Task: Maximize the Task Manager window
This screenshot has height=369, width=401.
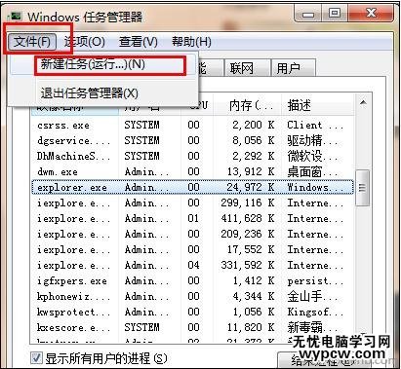Action: 335,14
